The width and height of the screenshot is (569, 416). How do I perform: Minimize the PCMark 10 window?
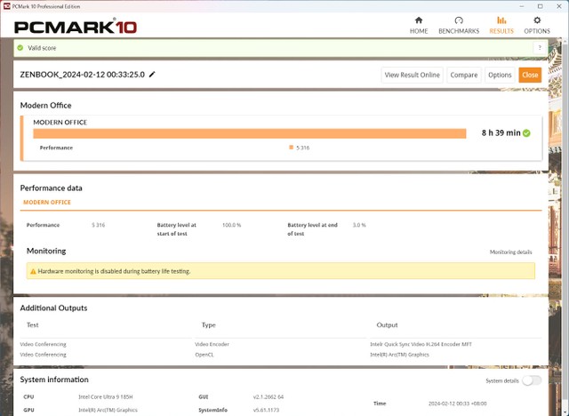522,6
